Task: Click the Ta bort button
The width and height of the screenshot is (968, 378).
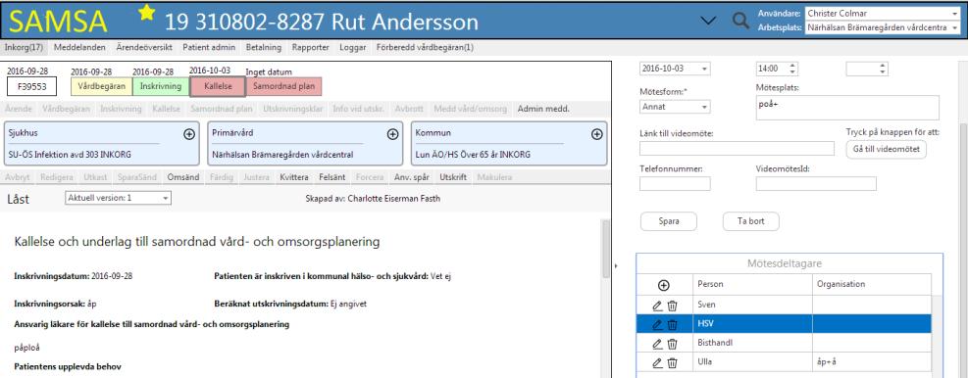Action: click(750, 221)
